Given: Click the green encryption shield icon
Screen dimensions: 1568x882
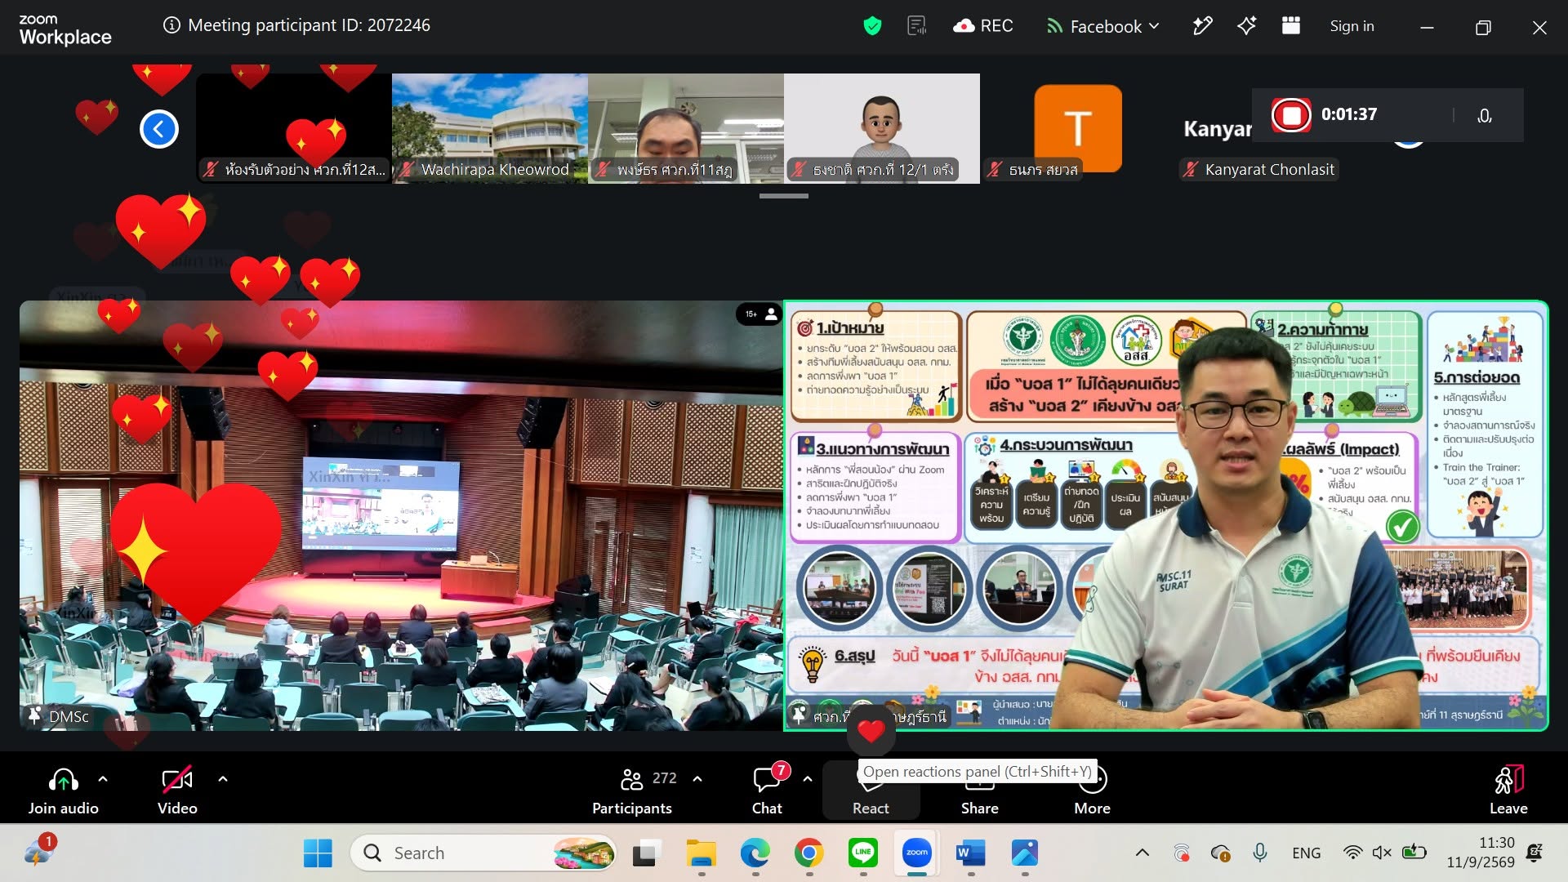Looking at the screenshot, I should 872,26.
